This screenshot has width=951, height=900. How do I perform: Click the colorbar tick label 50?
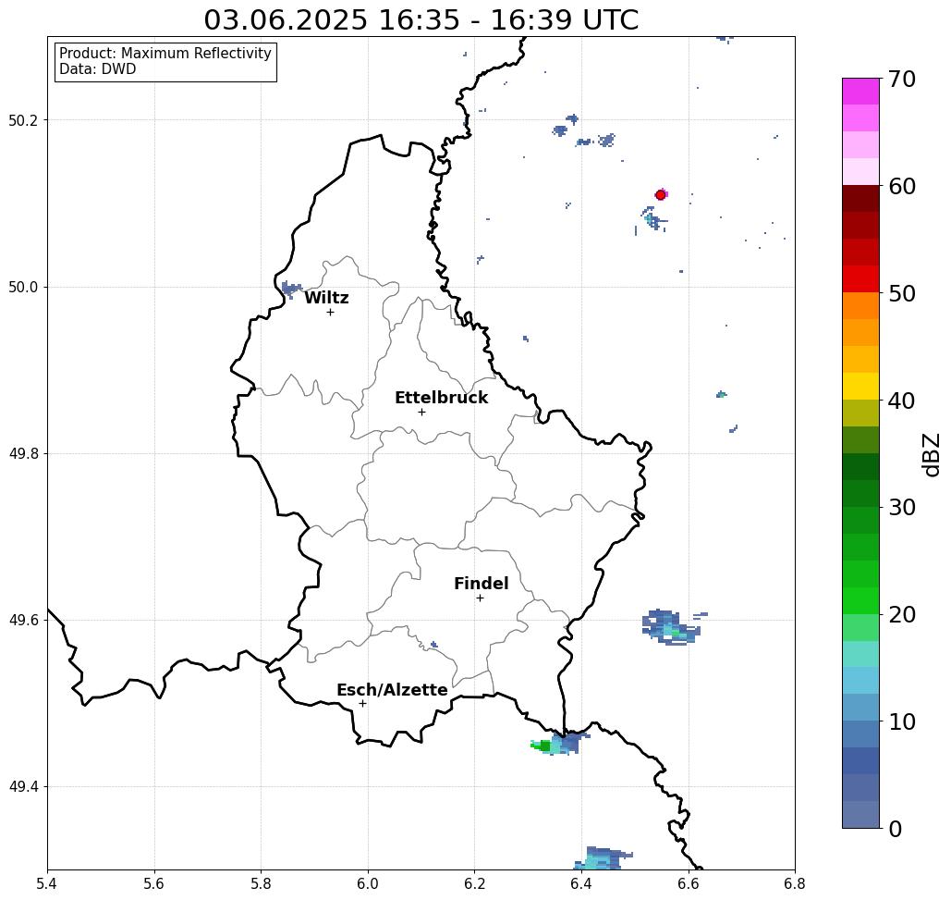tap(902, 293)
